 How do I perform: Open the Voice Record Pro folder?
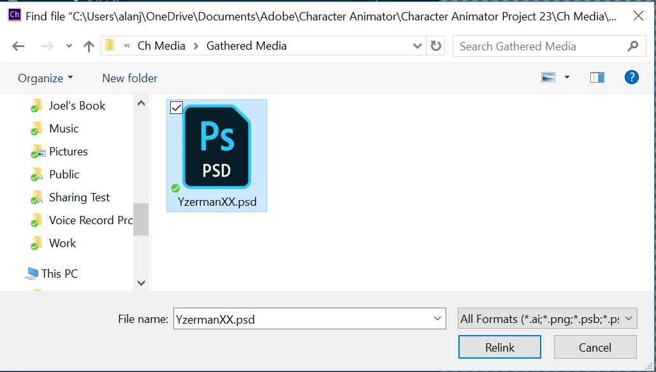91,220
